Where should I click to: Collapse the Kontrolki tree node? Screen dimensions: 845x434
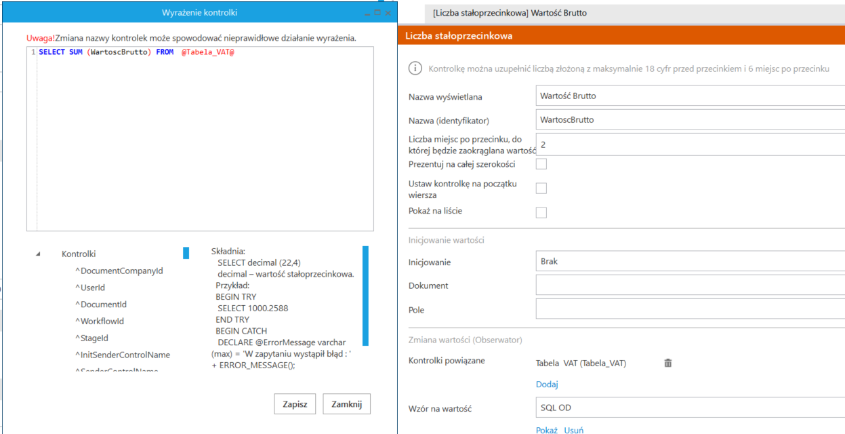click(x=38, y=254)
